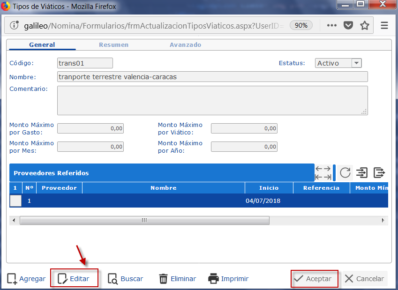398x290 pixels.
Task: Bookmark this page with the star icon
Action: tap(365, 25)
